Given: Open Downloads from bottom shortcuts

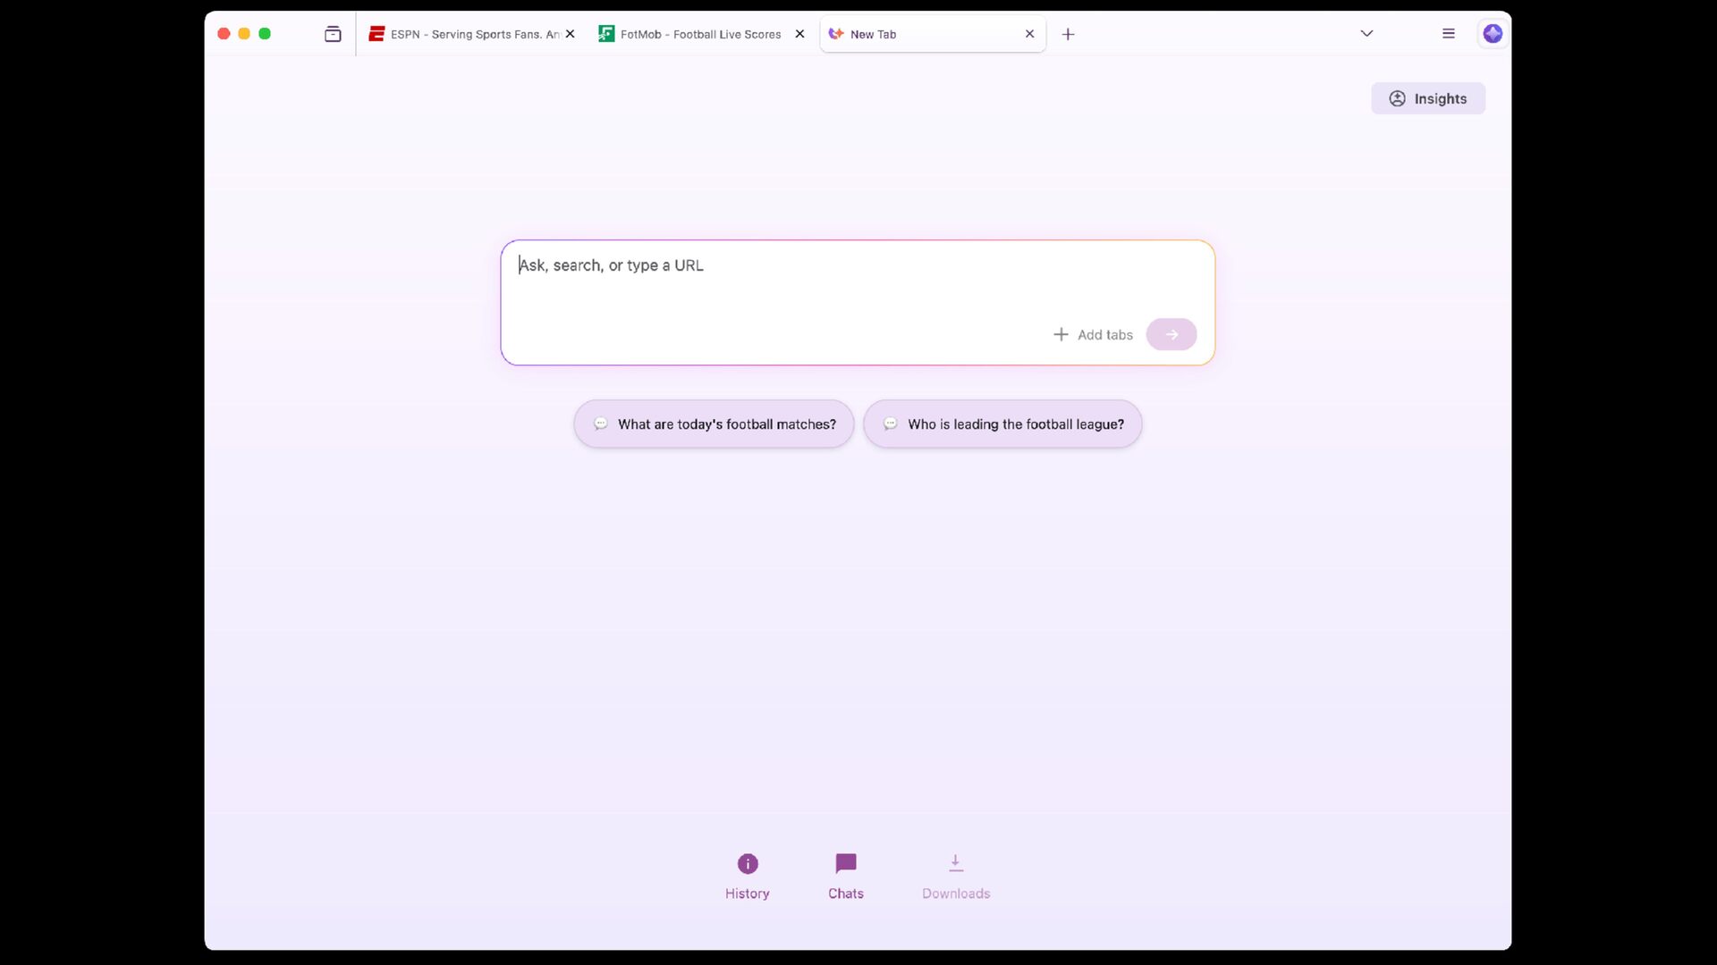Looking at the screenshot, I should tap(956, 876).
